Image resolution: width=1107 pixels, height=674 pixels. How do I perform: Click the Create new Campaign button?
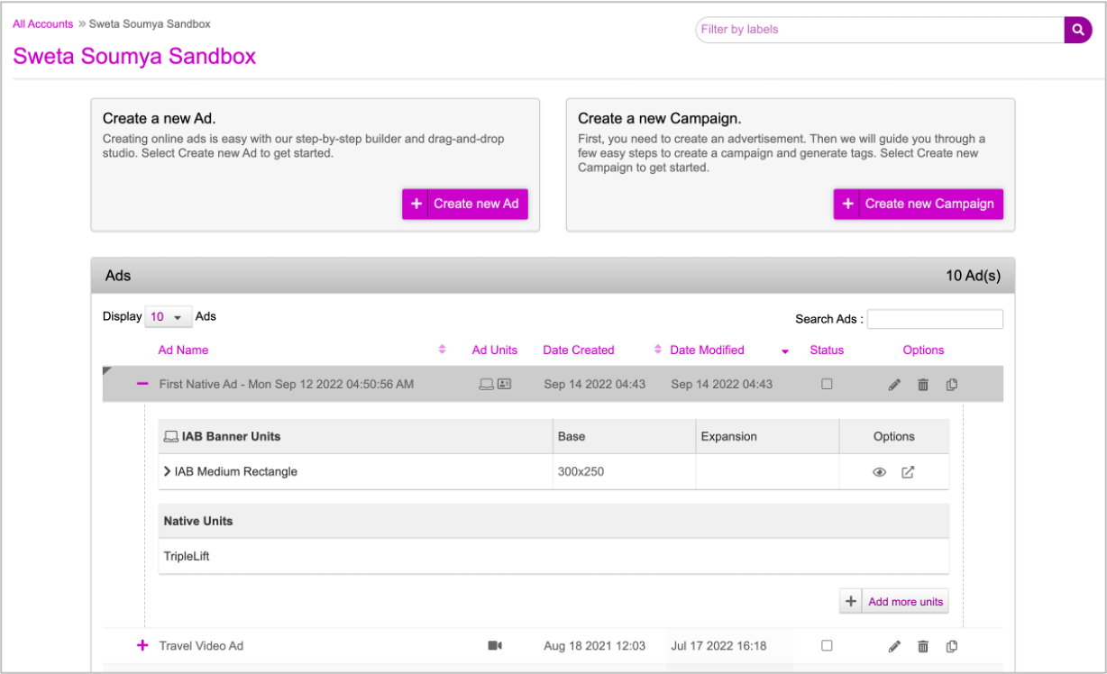click(918, 204)
